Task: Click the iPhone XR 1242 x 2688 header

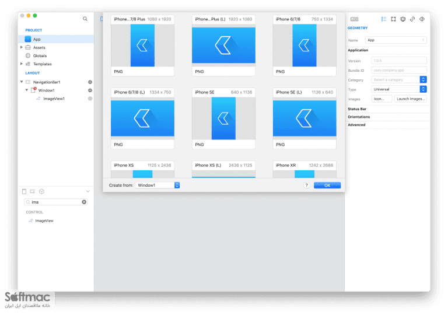Action: (x=304, y=165)
